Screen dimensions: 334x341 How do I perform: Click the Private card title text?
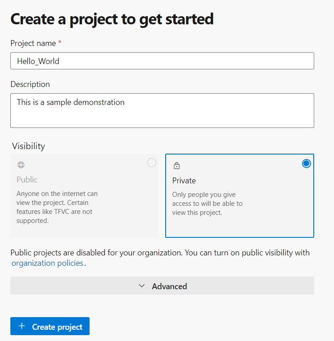[x=184, y=181]
